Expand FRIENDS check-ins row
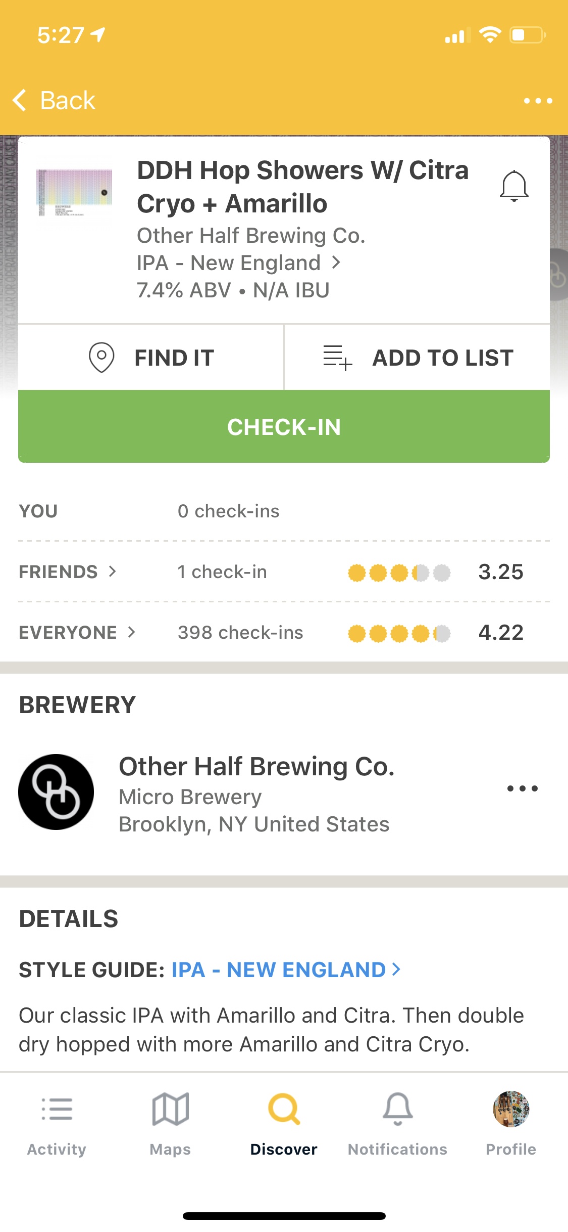The image size is (568, 1232). tap(284, 572)
